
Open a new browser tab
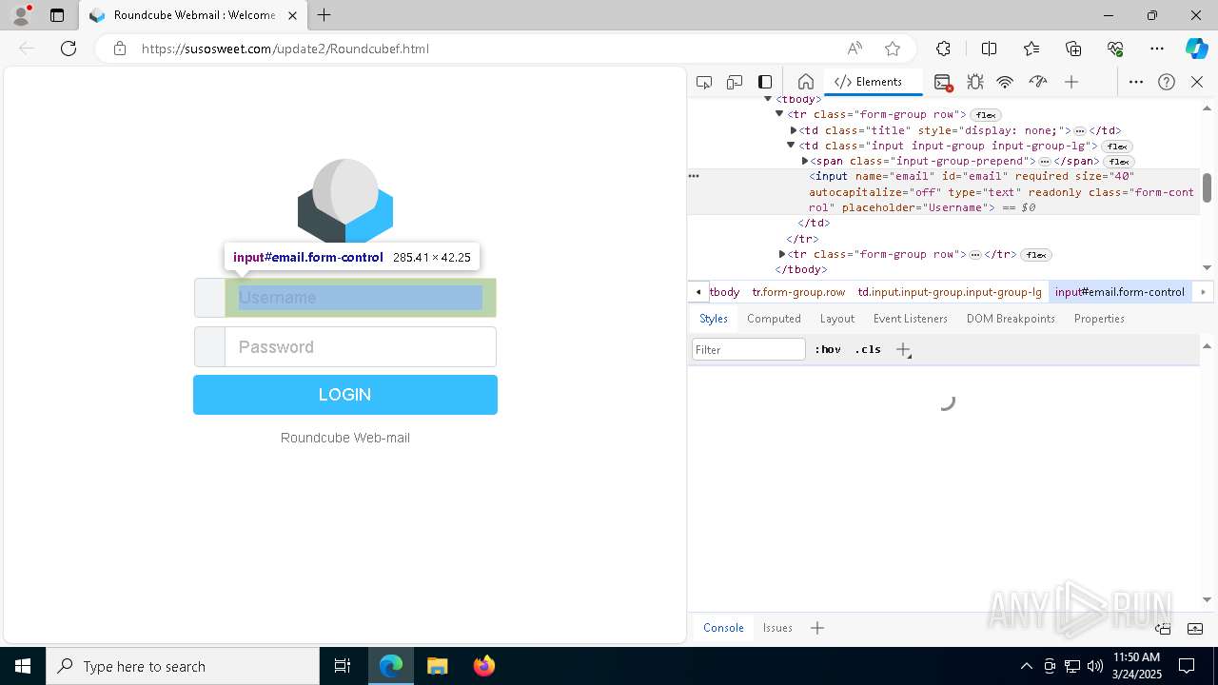pos(324,15)
